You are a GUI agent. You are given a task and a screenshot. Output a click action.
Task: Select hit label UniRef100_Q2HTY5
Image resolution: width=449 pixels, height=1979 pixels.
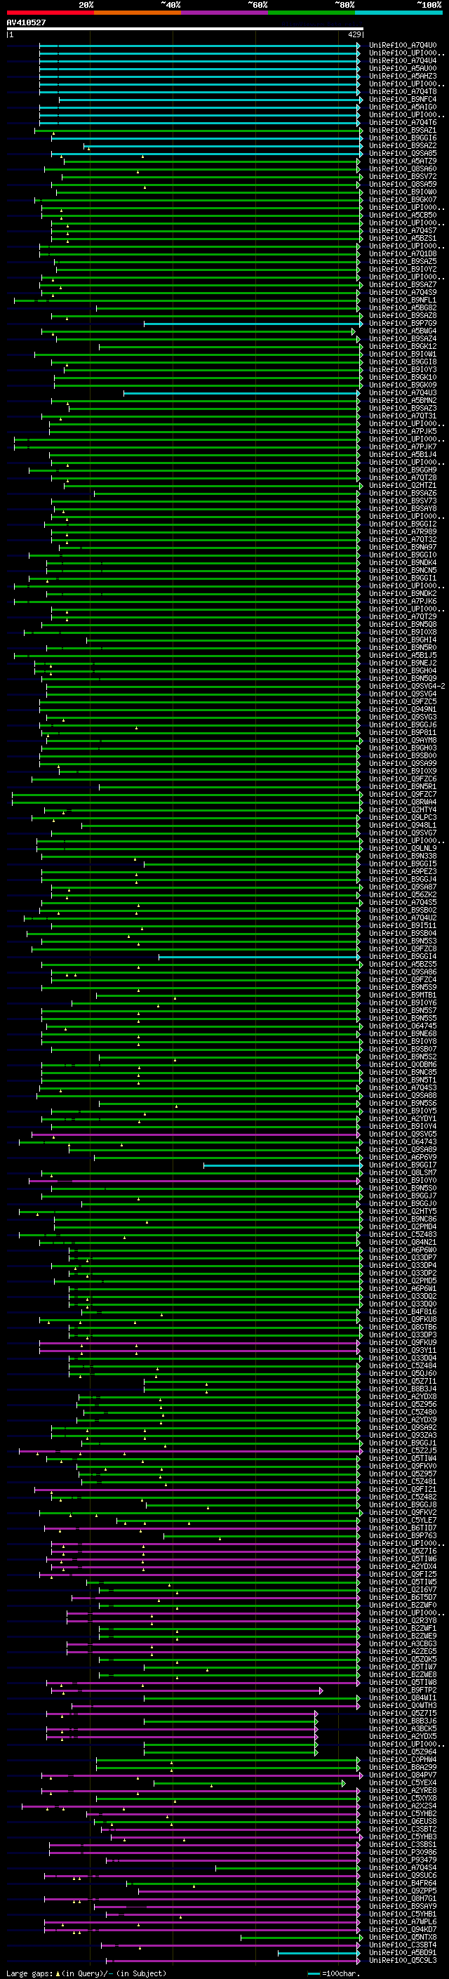point(403,1212)
